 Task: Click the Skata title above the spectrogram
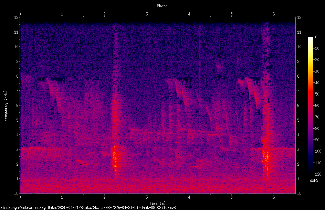tap(162, 6)
